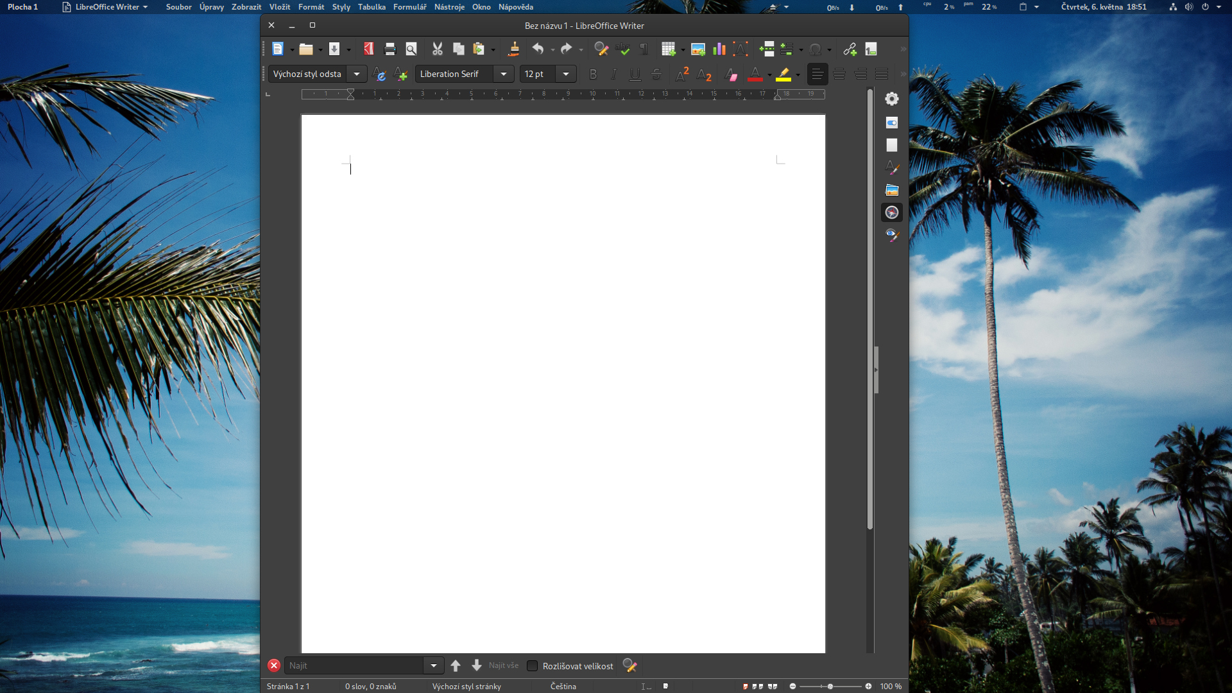Open the Insert table dropdown arrow
The image size is (1232, 693).
pyautogui.click(x=683, y=49)
